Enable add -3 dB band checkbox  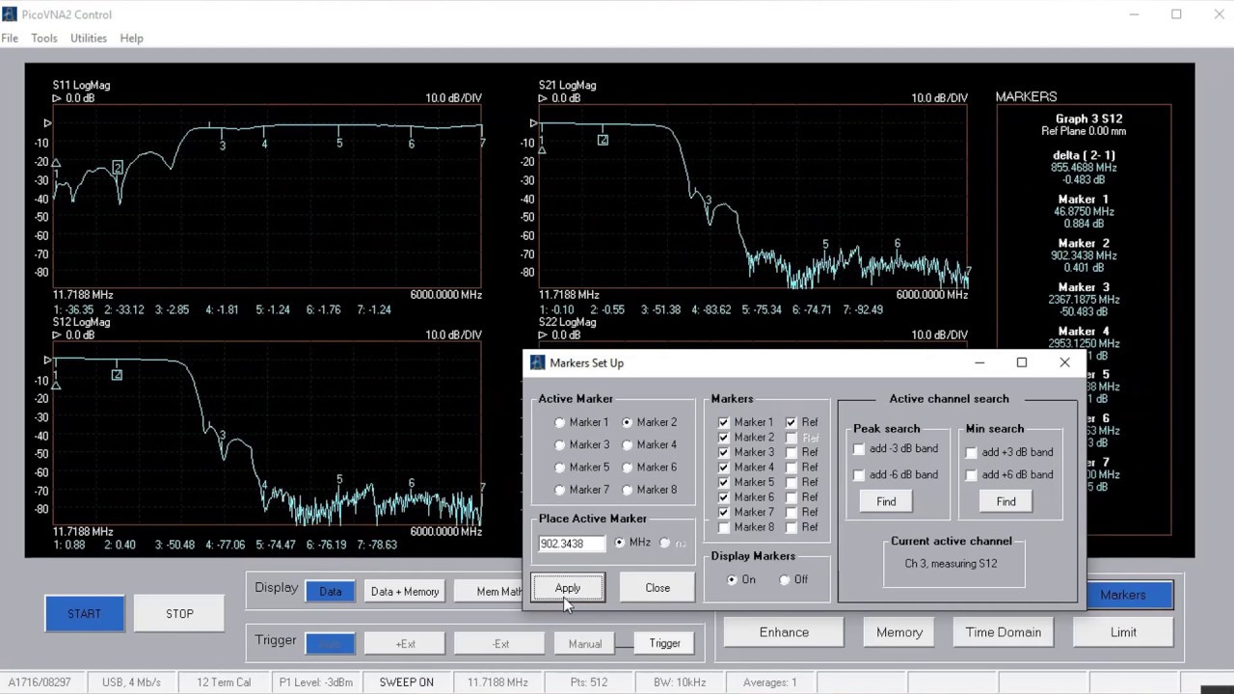click(x=859, y=449)
